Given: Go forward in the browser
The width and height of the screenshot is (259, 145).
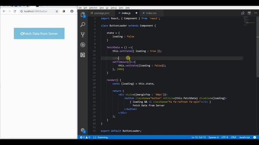Looking at the screenshot, I should (9, 11).
